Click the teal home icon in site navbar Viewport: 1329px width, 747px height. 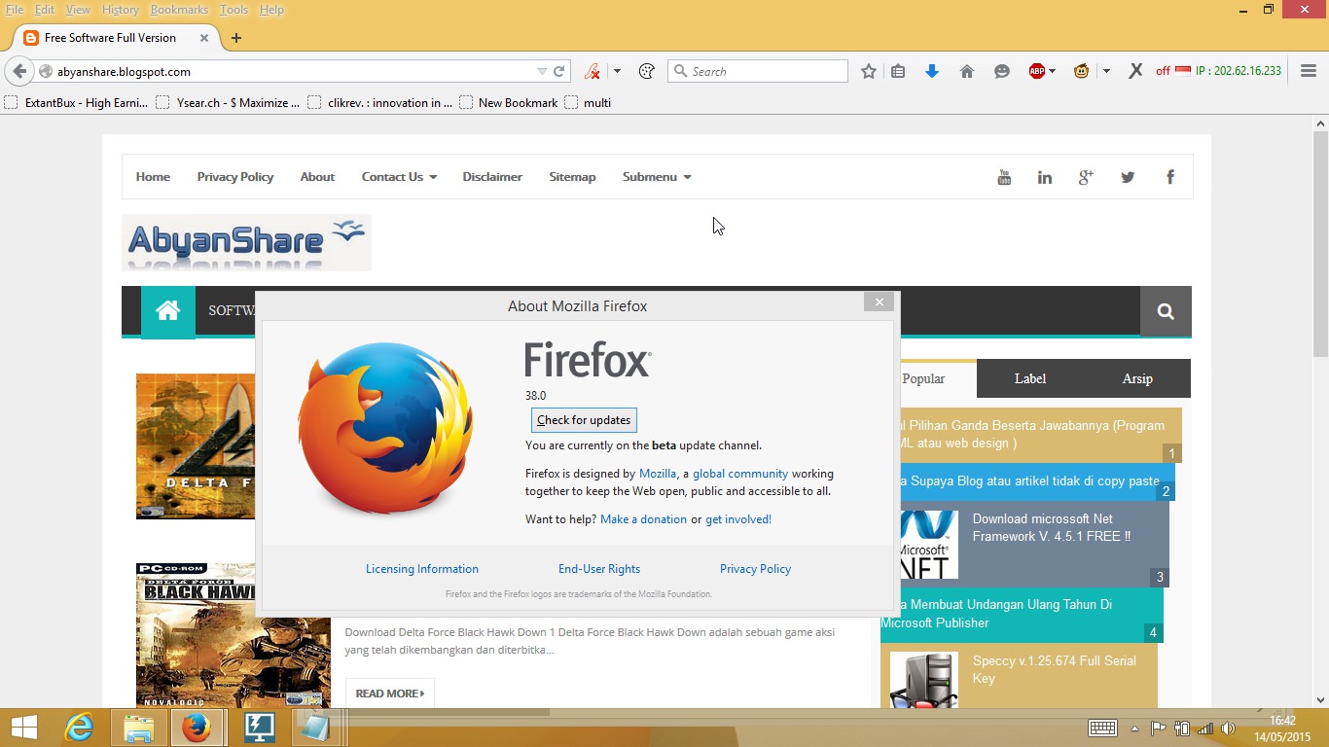(168, 311)
